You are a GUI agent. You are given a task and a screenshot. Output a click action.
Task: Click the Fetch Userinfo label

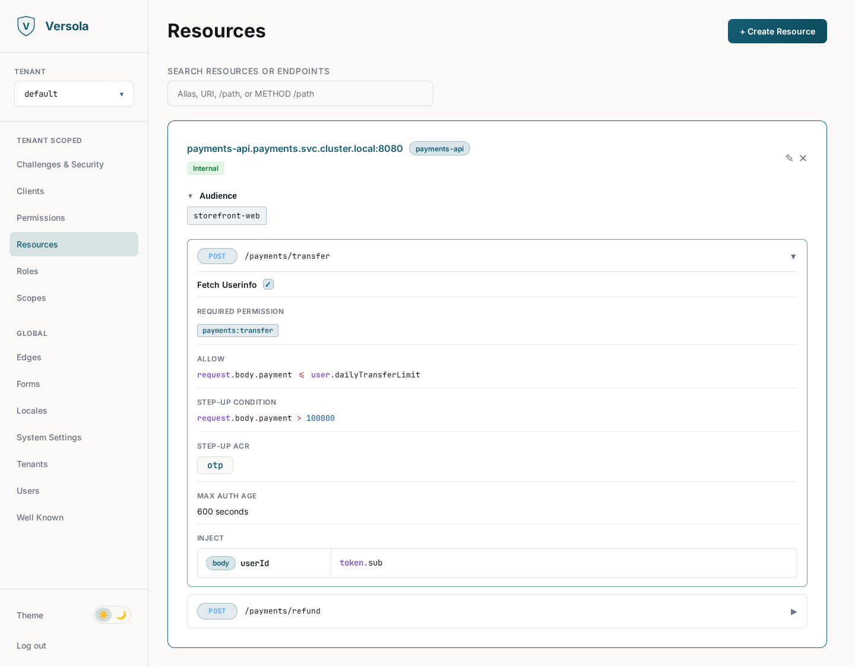[227, 285]
